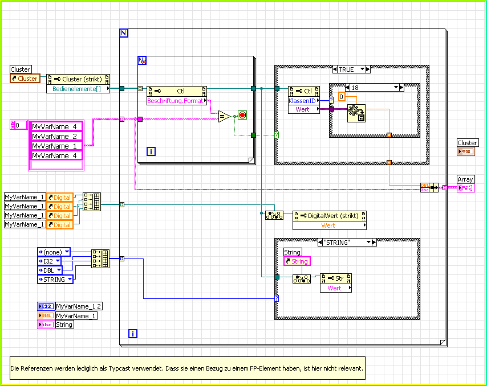Click Wert property of Str node
This screenshot has width=487, height=386.
(336, 288)
